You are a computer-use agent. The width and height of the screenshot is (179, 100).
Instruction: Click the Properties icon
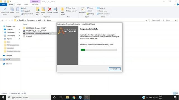(83, 9)
